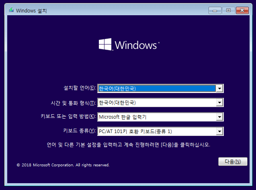The image size is (256, 190).
Task: Click the Windows logo in the center
Action: click(x=129, y=44)
